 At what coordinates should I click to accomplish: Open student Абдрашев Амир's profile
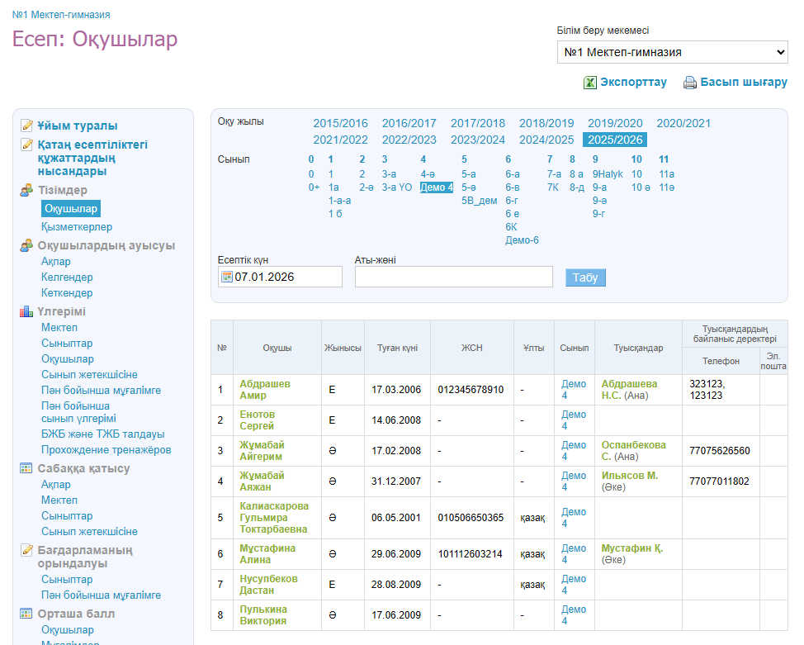pos(265,390)
